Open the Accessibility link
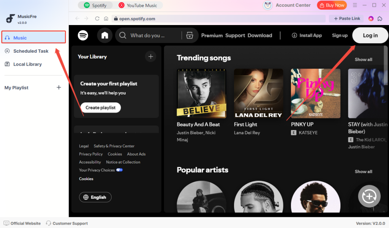The image size is (389, 228). [x=90, y=162]
